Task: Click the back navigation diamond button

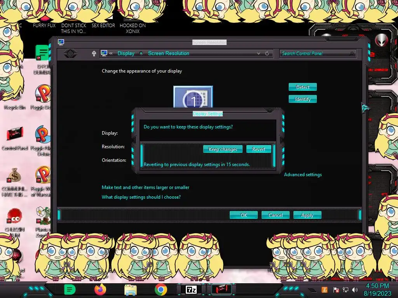Action: [x=70, y=54]
